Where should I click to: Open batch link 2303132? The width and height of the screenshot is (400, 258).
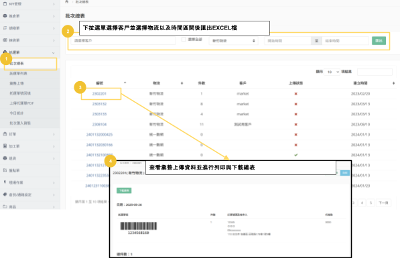(x=99, y=104)
